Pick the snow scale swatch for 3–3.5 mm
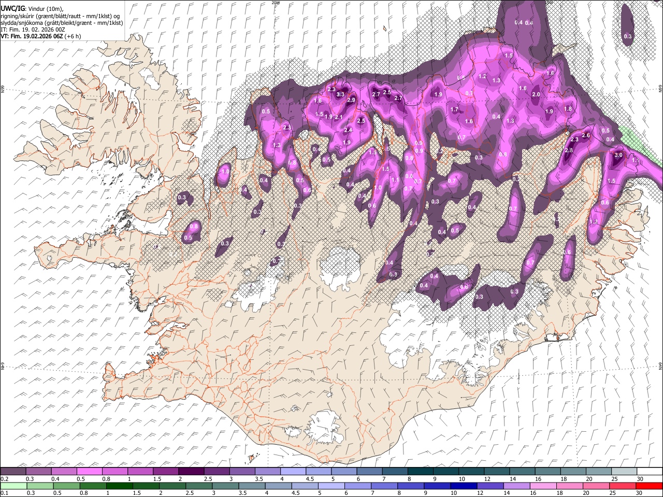The image size is (663, 497). pos(241,472)
